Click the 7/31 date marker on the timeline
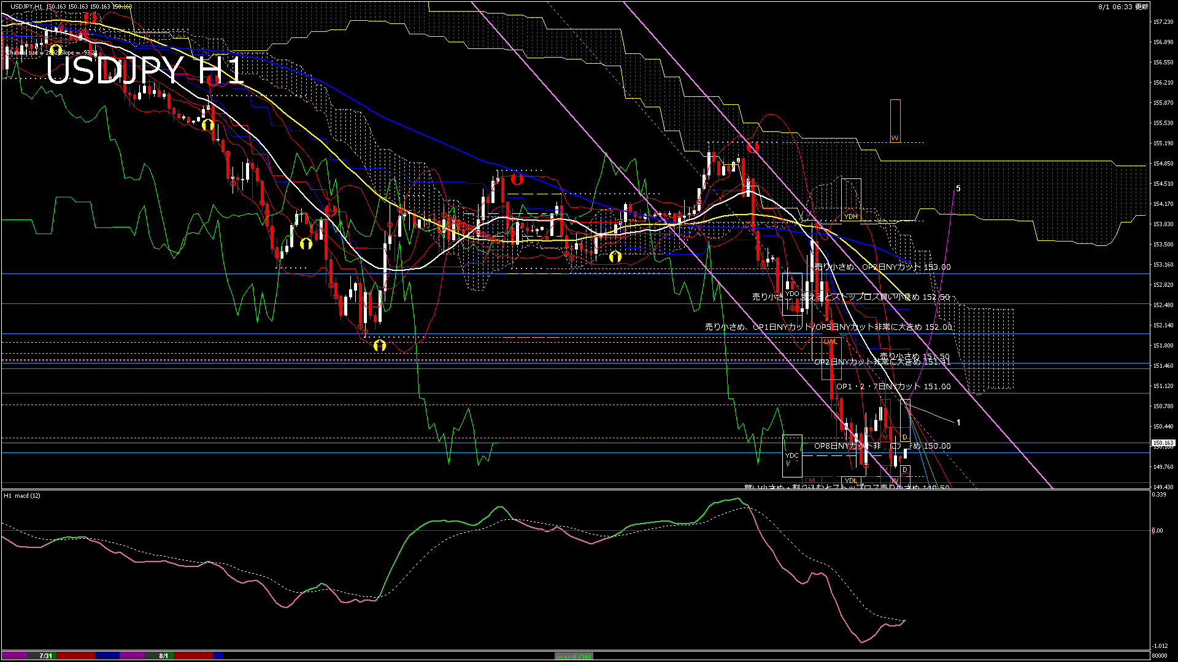Screen dimensions: 1178x662 tap(46, 656)
